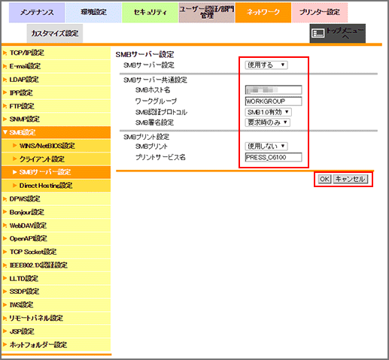Viewport: 389px width, 360px height.
Task: Open the SMBサーバー設定 usage dropdown
Action: click(266, 65)
